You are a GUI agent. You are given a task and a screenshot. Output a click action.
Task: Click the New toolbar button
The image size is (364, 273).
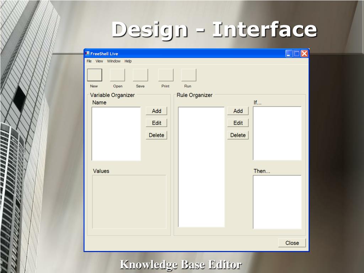(95, 75)
